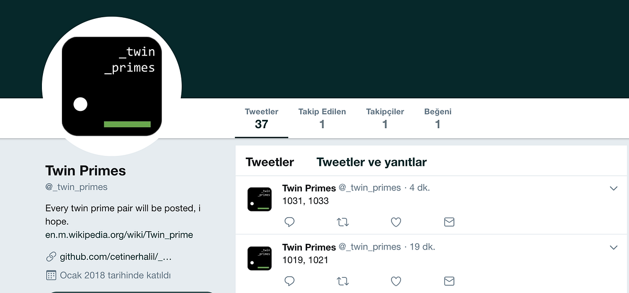The image size is (629, 293).
Task: Like the 1031, 1033 tweet
Action: tap(396, 222)
